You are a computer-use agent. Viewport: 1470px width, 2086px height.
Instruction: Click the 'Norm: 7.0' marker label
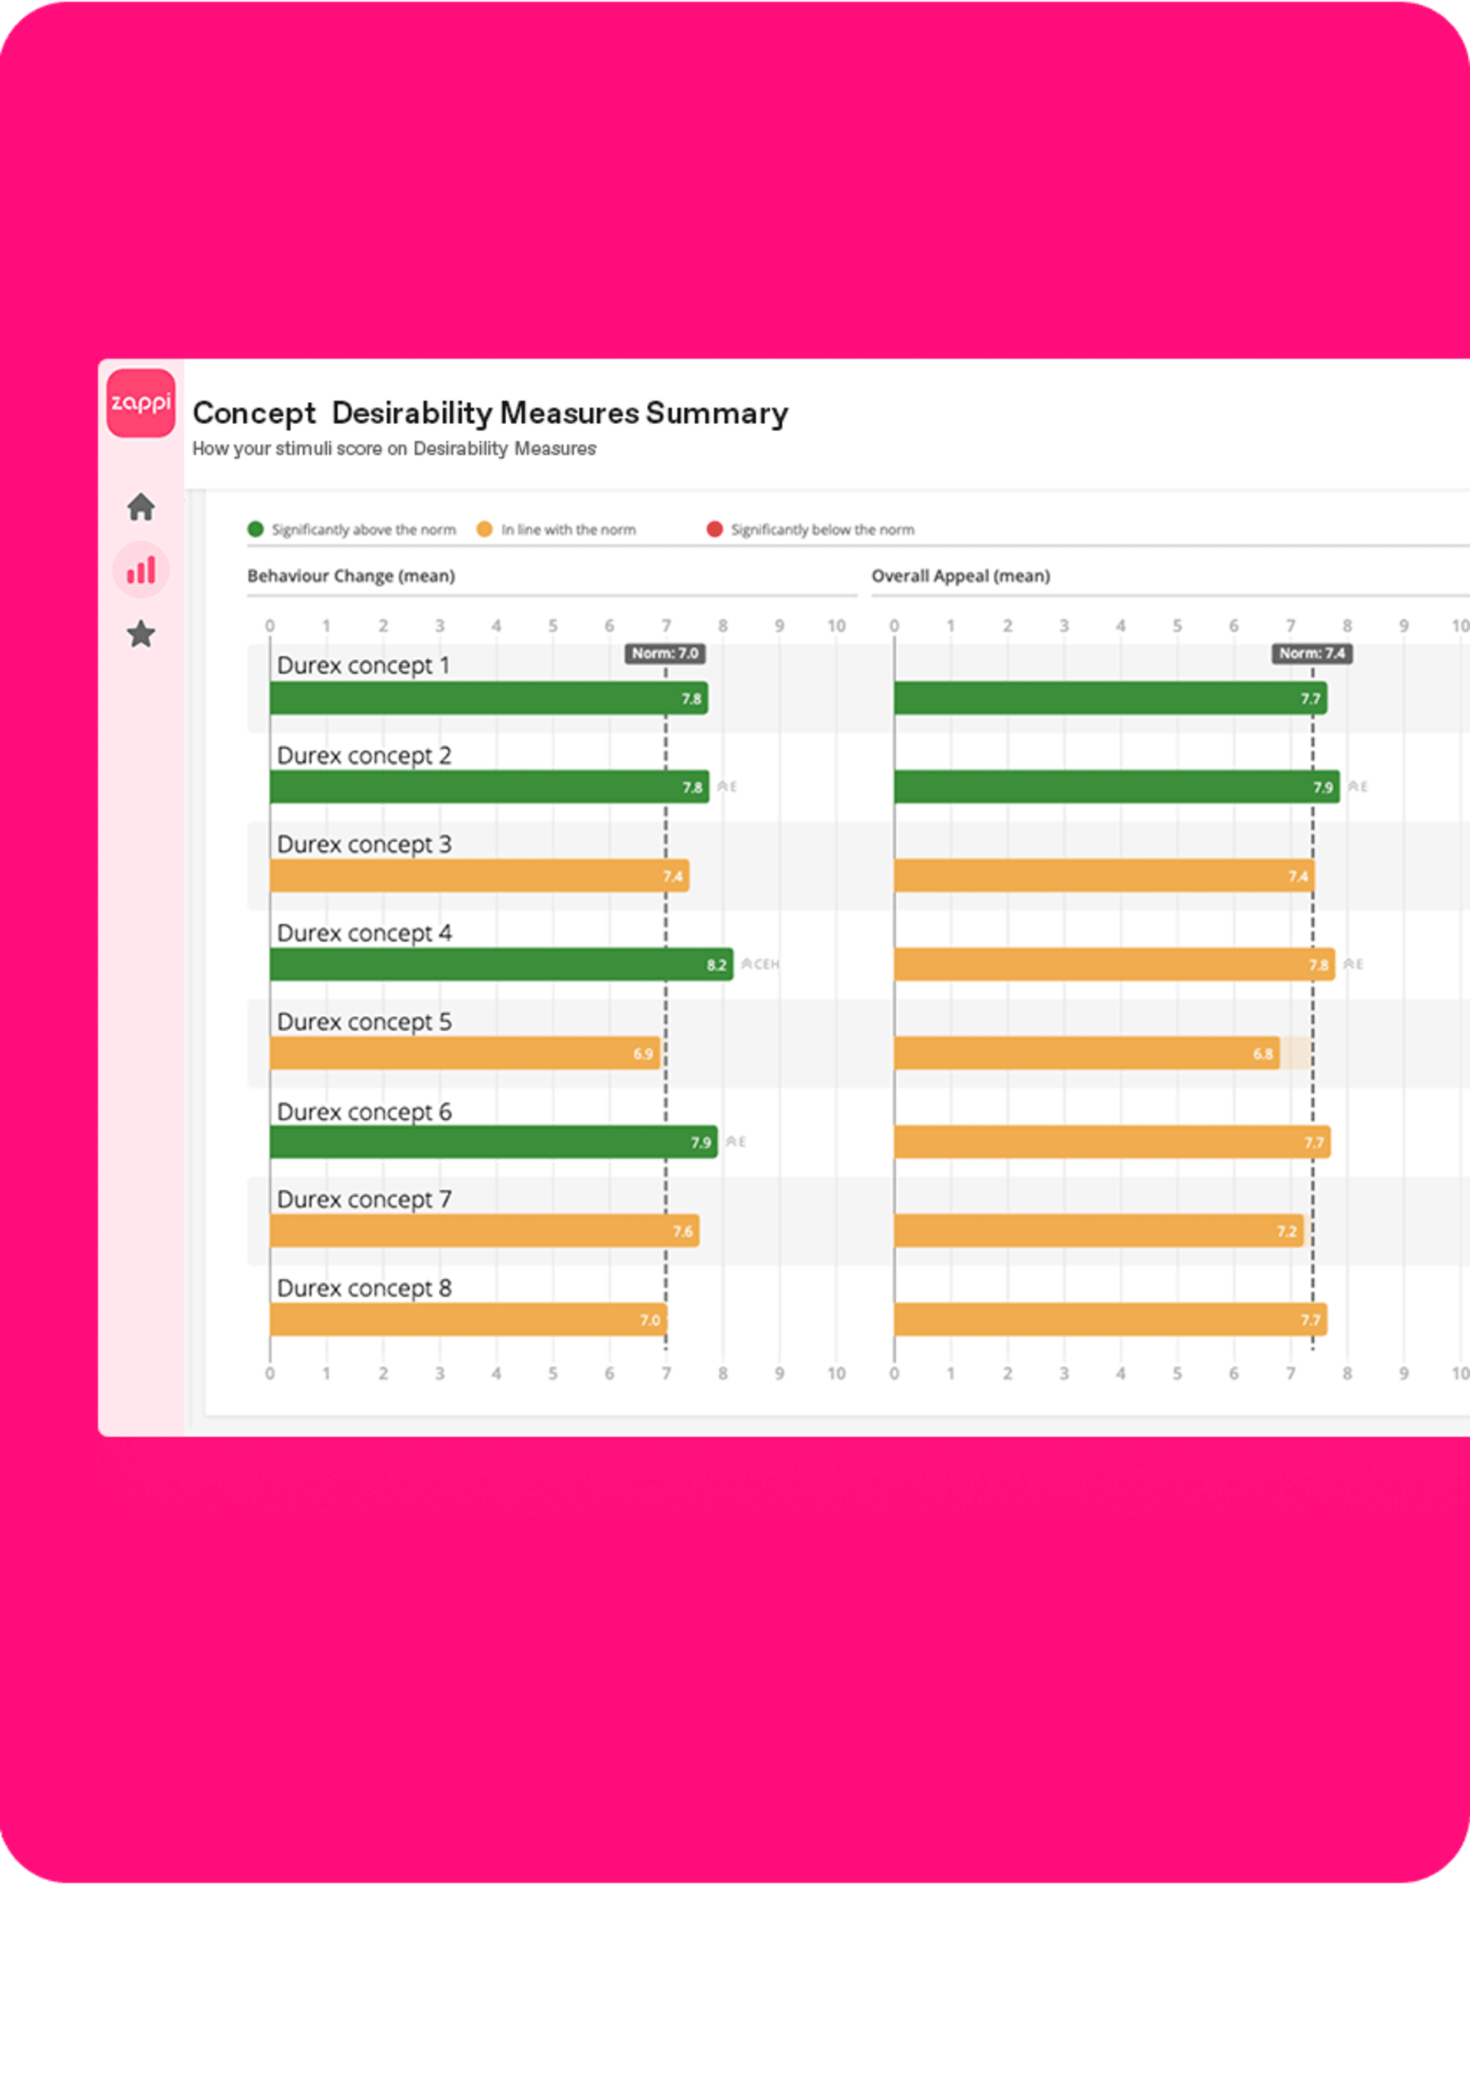point(665,653)
